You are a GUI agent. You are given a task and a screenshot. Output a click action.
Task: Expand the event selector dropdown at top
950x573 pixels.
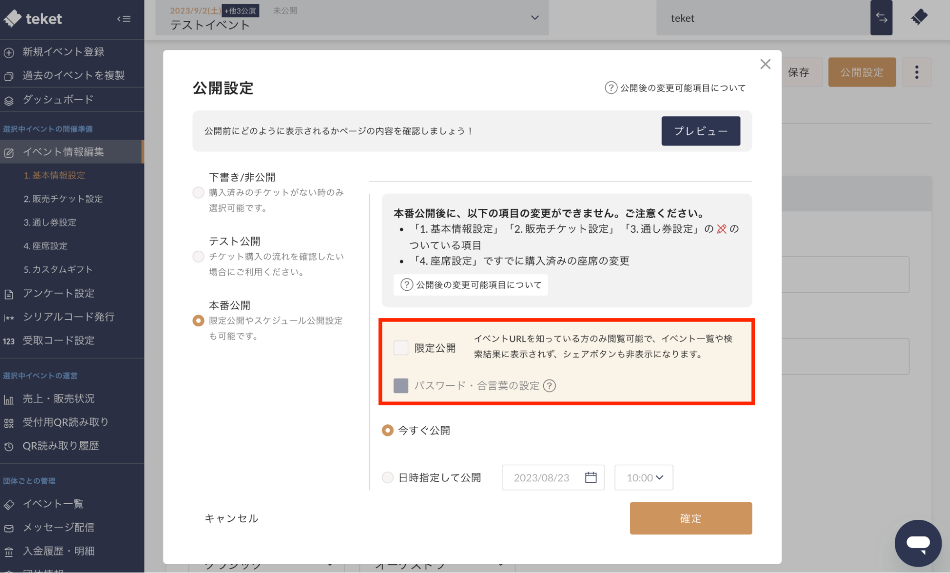(x=534, y=18)
